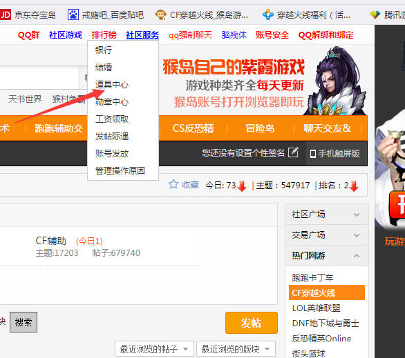Open the 腾讯 diamond bookmark icon
Screen dimensions: 405x358
[375, 14]
